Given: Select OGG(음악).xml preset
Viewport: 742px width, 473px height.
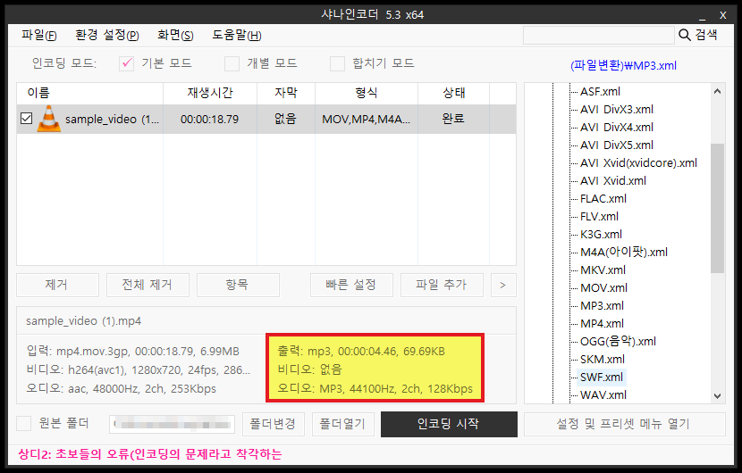Looking at the screenshot, I should click(x=618, y=342).
